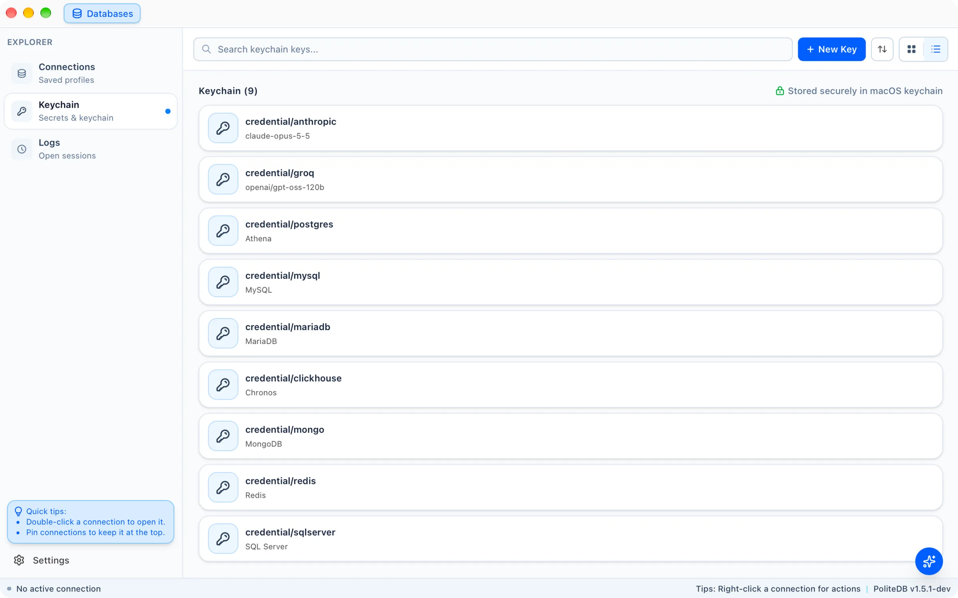Click the key icon for credential/mongo

(x=223, y=436)
